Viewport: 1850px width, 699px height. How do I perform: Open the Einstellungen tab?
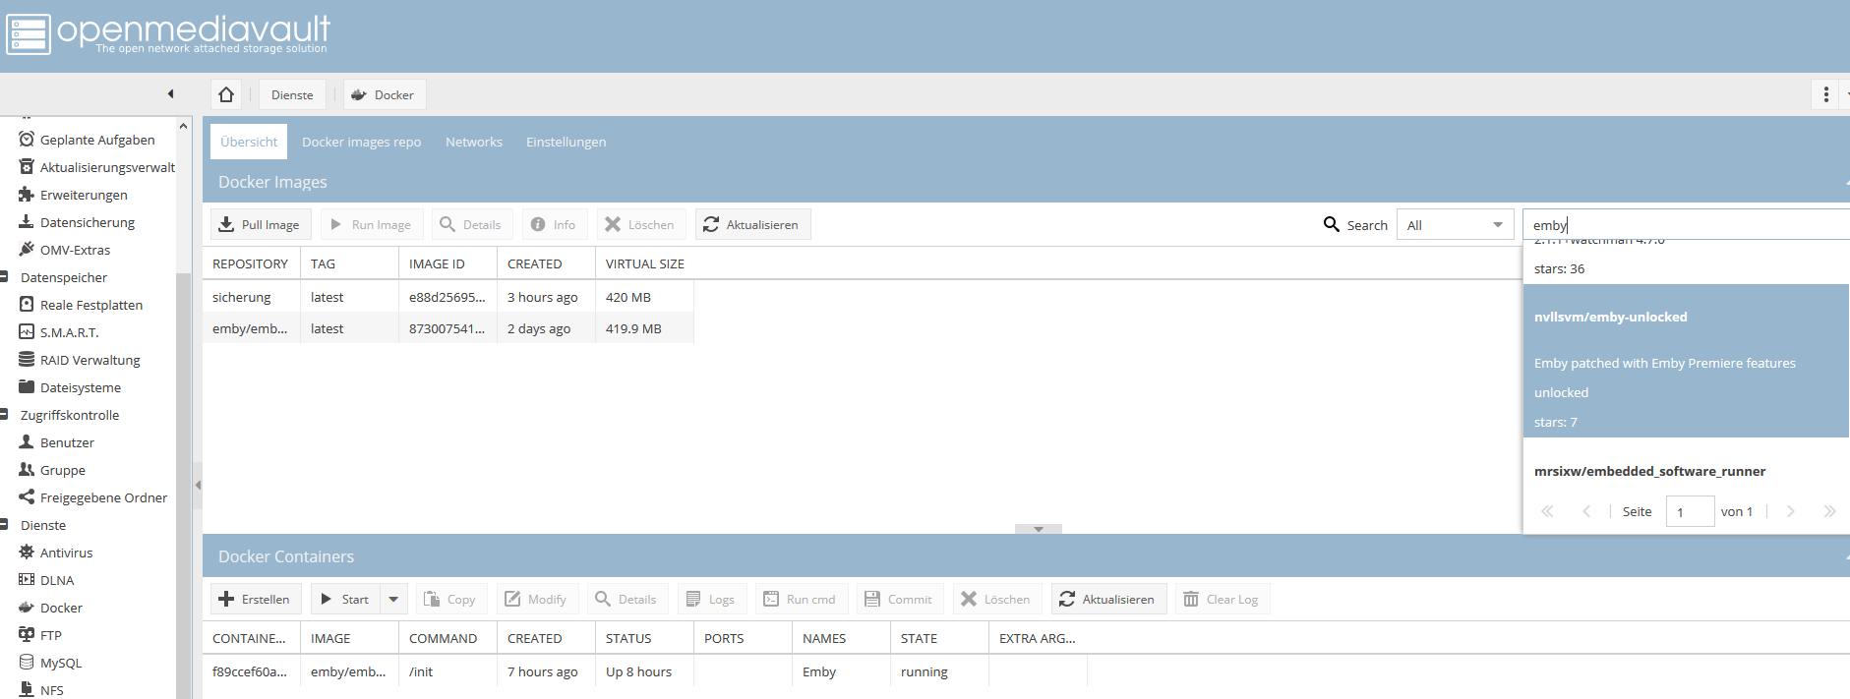pos(566,142)
